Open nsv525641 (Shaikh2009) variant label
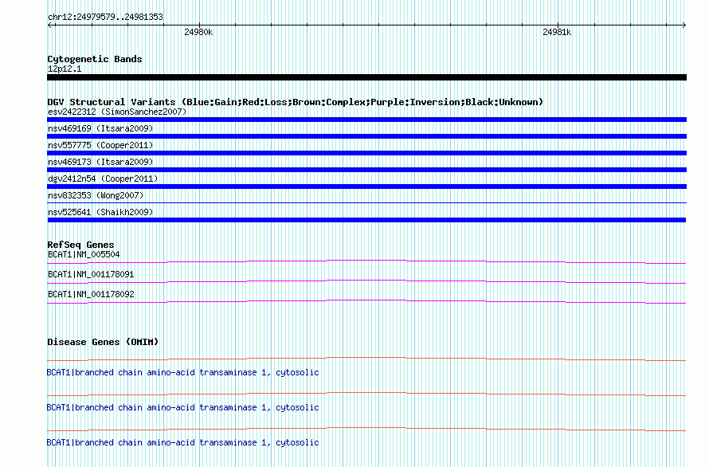The height and width of the screenshot is (467, 709). (x=100, y=212)
